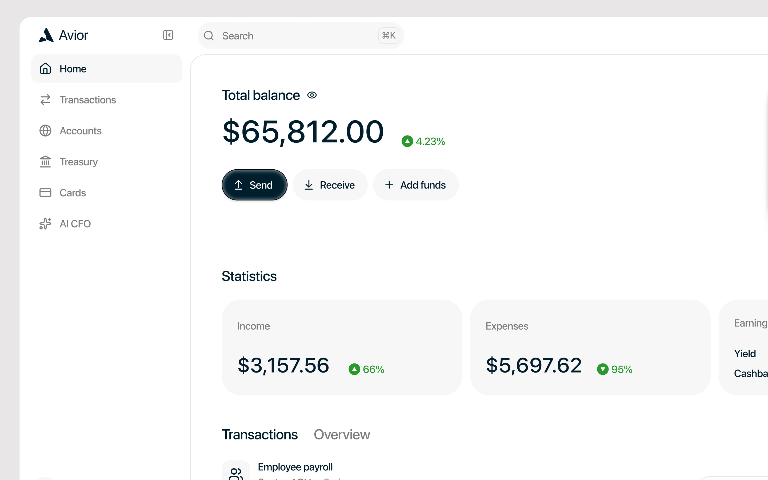The width and height of the screenshot is (768, 480).
Task: Go to Accounts in the sidebar
Action: 107,131
